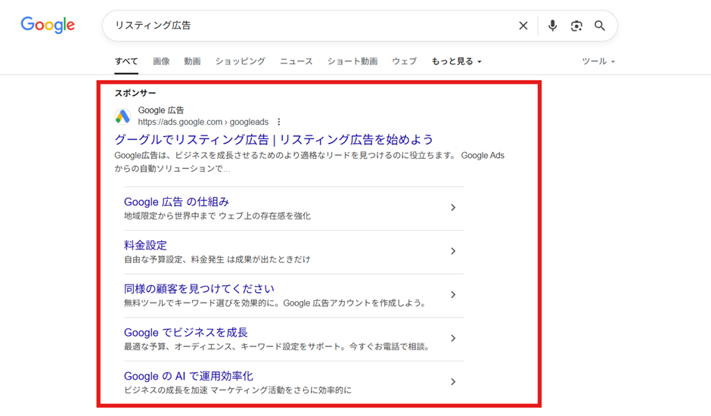This screenshot has width=711, height=416.
Task: Open the Google の AI で運用効率化 link
Action: 188,376
